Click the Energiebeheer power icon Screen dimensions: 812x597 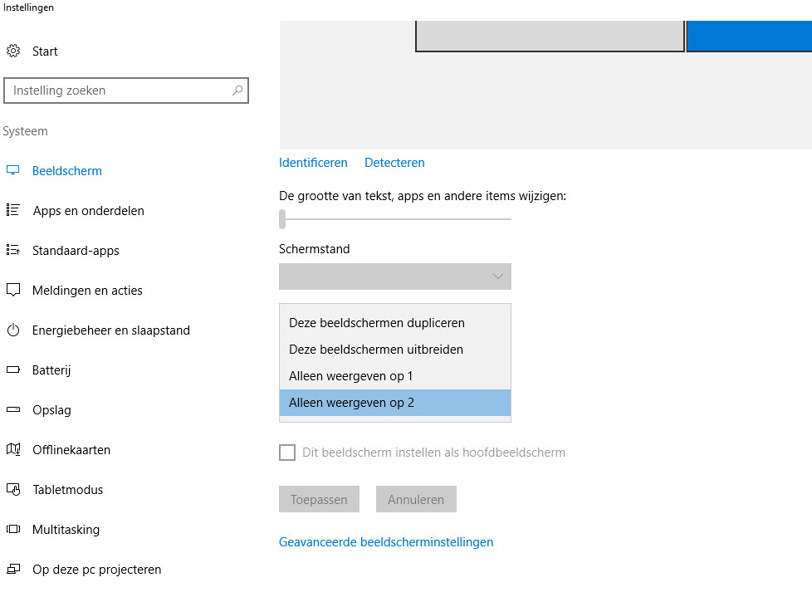coord(13,330)
